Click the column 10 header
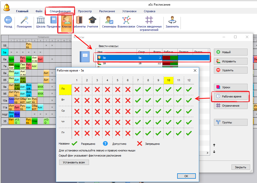The height and width of the screenshot is (183, 257). (169, 80)
